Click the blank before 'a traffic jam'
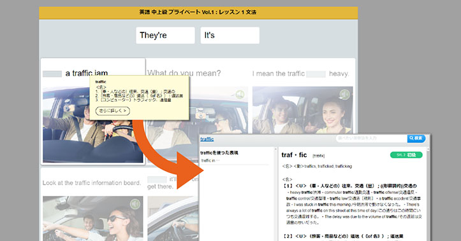 52,74
